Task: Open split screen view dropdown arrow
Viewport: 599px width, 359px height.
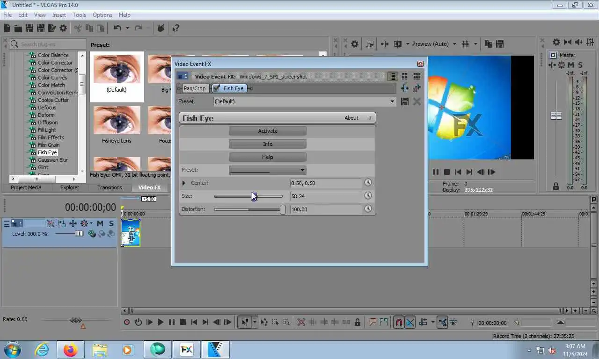Action: (408, 44)
